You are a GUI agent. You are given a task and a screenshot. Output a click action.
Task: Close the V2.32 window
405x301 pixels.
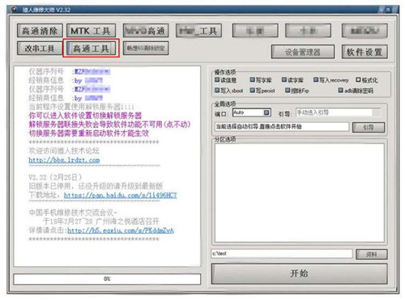click(394, 10)
